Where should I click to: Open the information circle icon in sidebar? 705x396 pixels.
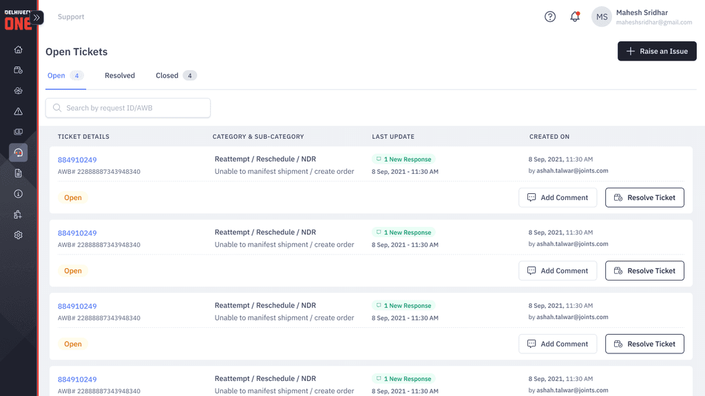[18, 194]
